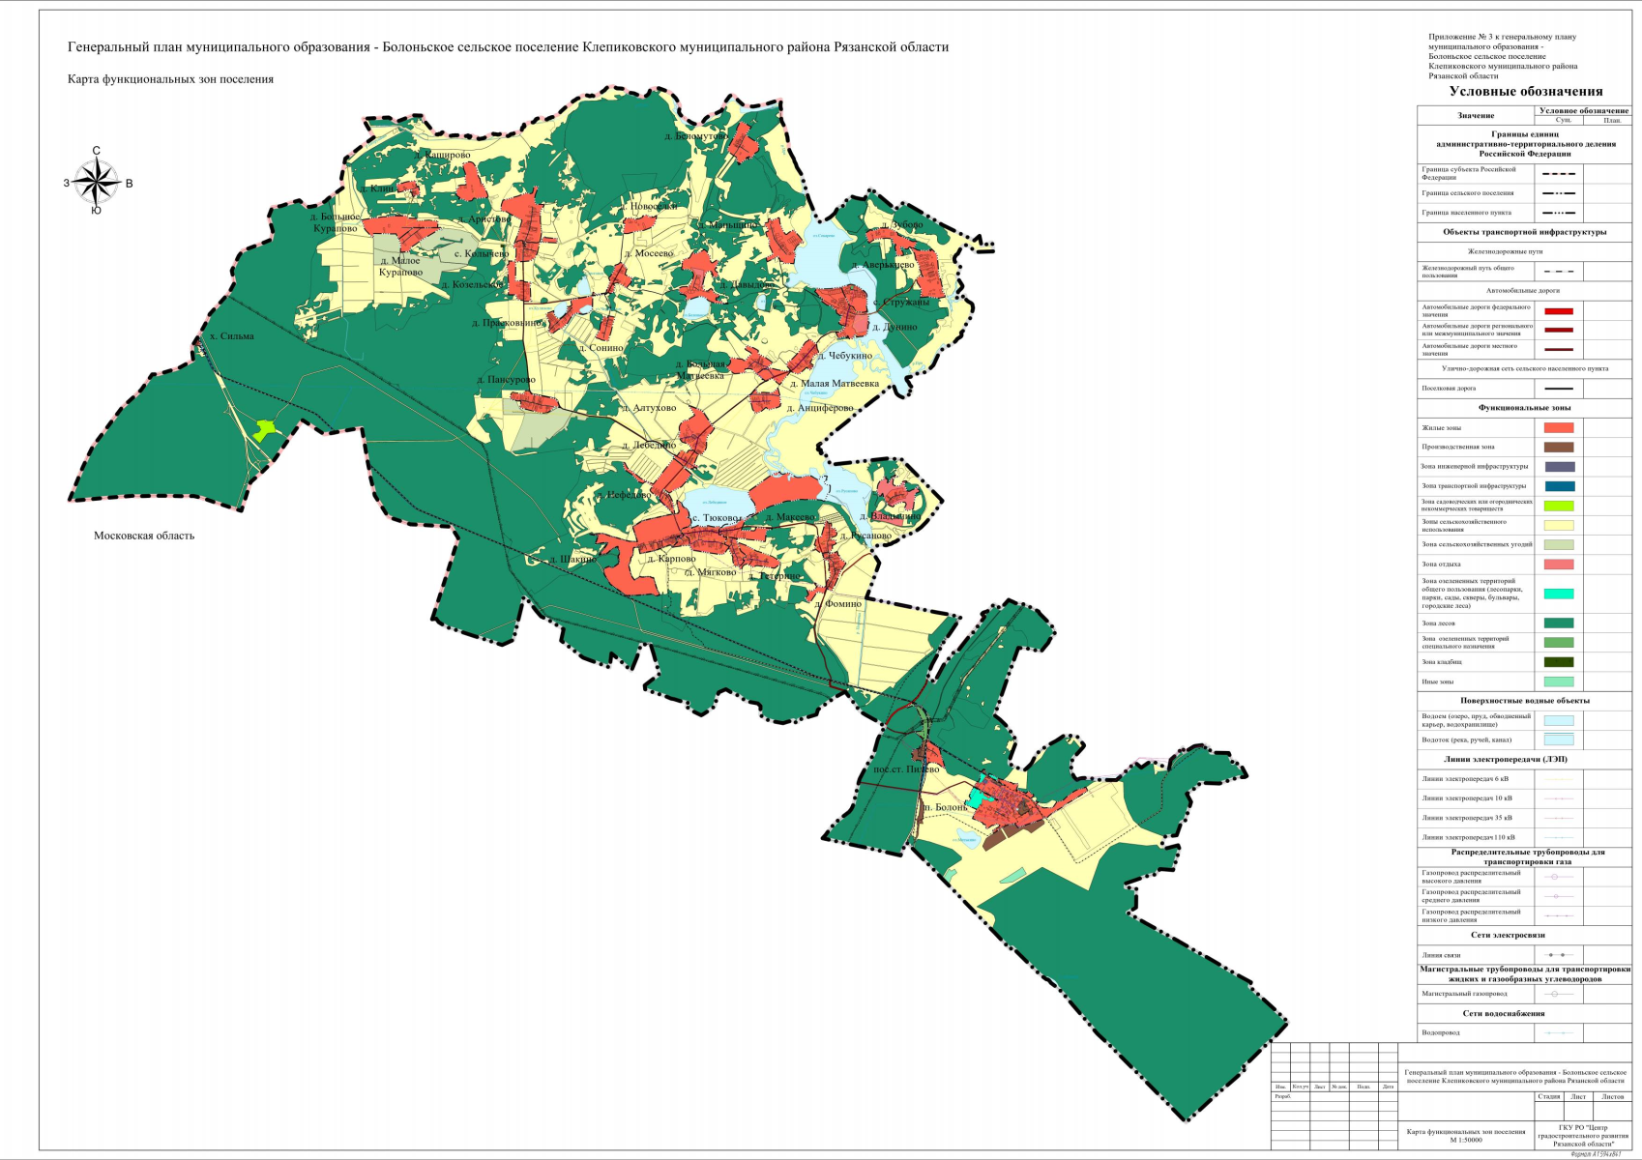This screenshot has height=1160, width=1642.
Task: Click the Зона лесов dark green swatch
Action: pos(1558,623)
